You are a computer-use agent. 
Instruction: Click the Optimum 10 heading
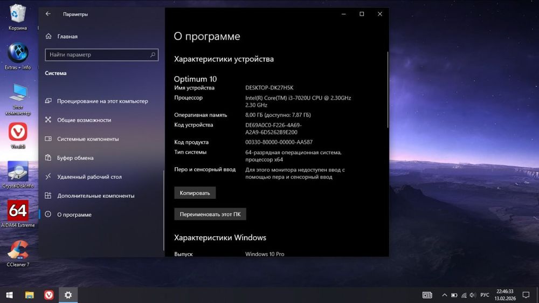pyautogui.click(x=195, y=79)
